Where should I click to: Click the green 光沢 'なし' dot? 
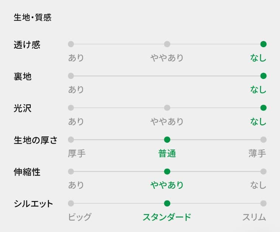point(263,108)
